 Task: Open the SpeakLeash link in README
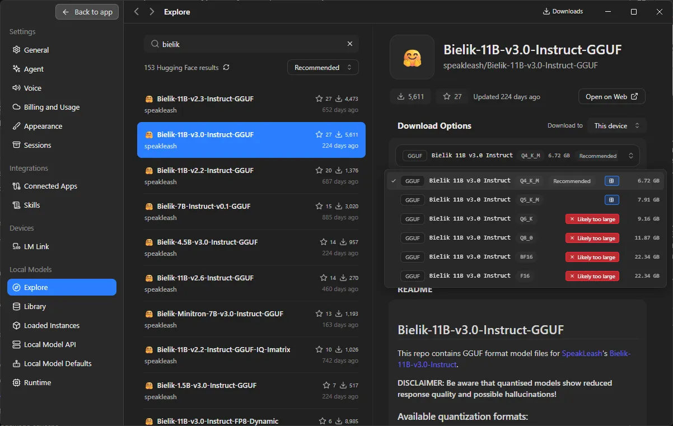pos(581,353)
